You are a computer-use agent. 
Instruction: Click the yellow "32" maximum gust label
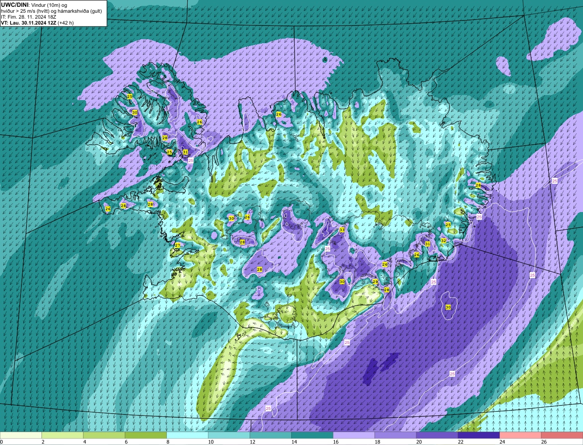(x=443, y=240)
